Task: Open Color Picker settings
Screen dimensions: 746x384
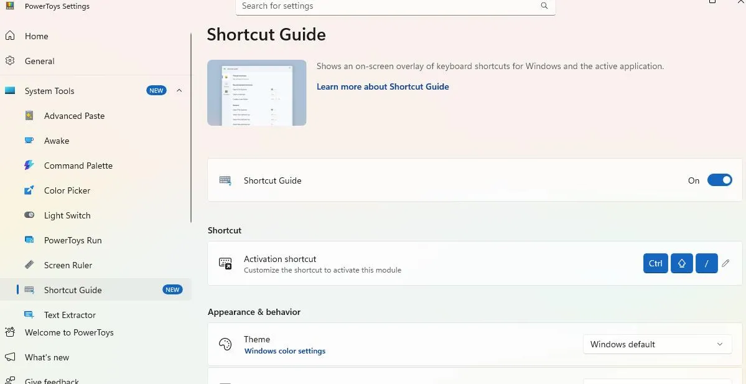Action: 95,190
